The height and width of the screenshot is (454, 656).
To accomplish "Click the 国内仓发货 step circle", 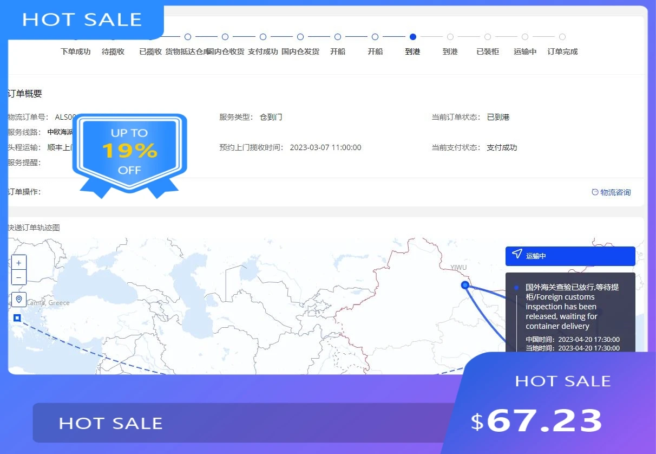I will click(300, 37).
